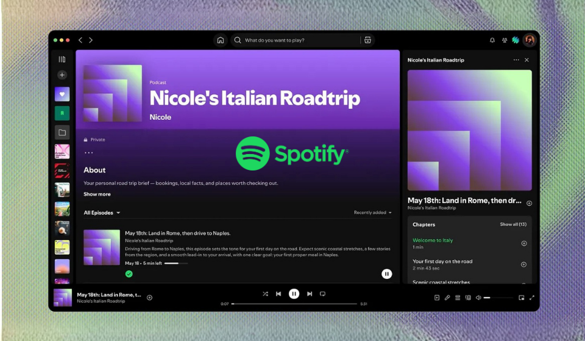Open the yellow playlist thumbnail in sidebar
585x341 pixels.
[62, 247]
